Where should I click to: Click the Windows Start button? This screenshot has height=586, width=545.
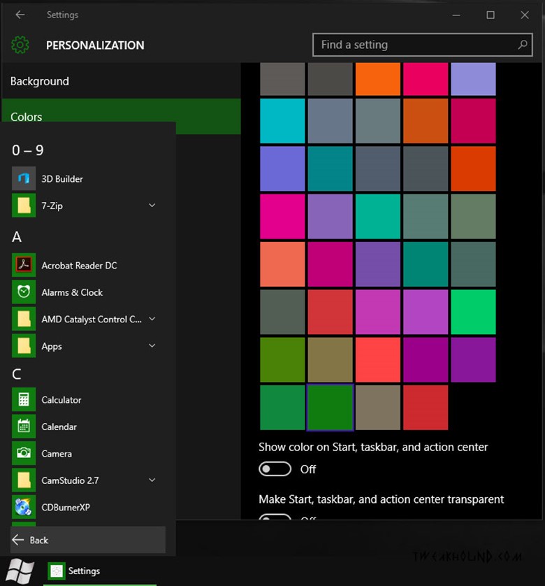tap(20, 571)
